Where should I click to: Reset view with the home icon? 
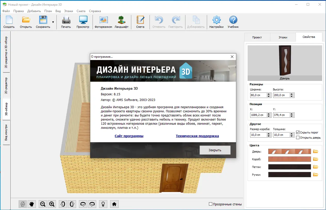pyautogui.click(x=114, y=204)
